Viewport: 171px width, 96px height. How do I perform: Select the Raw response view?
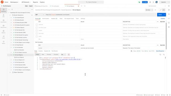point(43,54)
